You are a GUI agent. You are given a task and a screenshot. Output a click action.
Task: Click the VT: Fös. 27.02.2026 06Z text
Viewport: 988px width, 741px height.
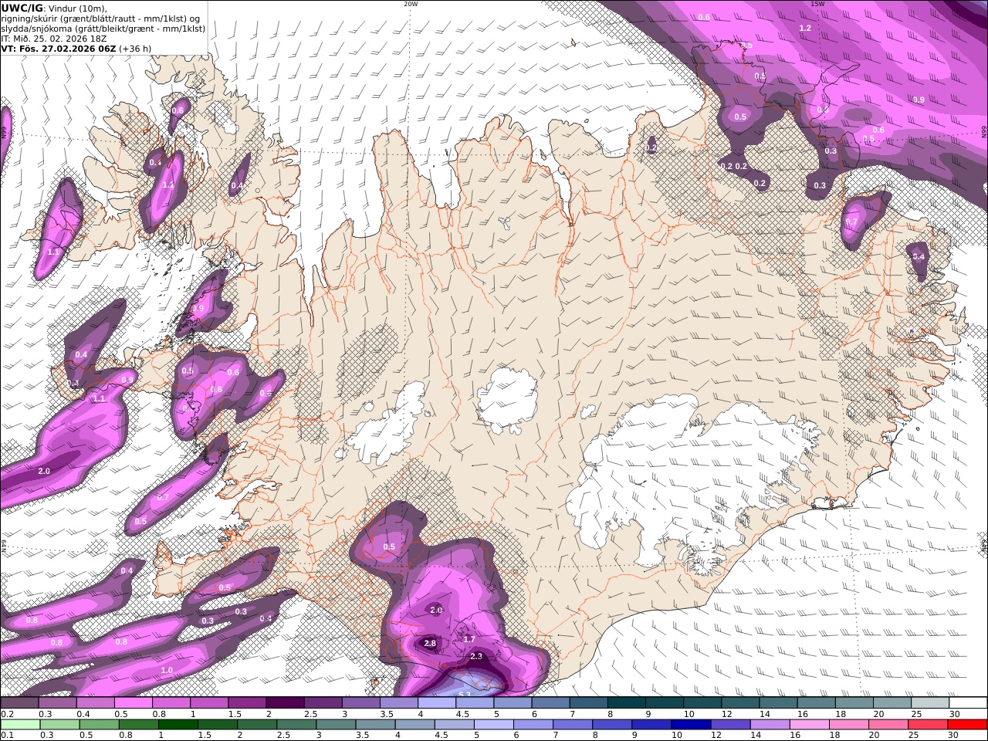pyautogui.click(x=58, y=48)
